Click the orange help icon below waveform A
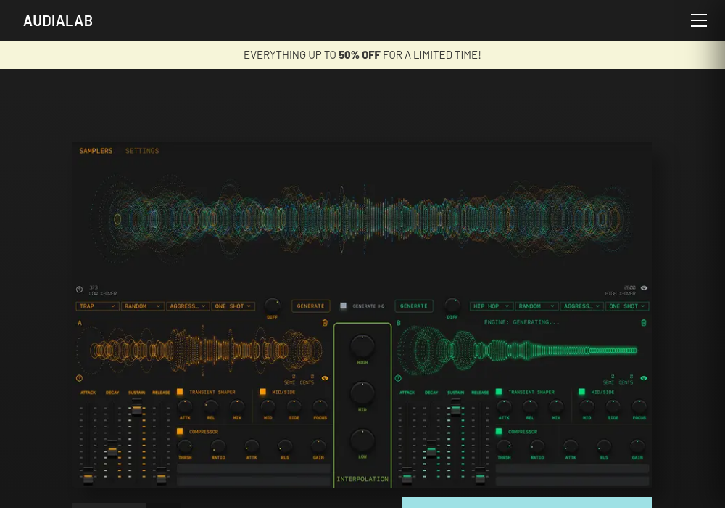 80,378
